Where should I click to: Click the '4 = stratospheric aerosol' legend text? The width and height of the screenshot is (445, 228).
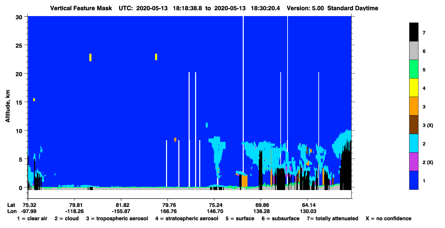tap(187, 218)
